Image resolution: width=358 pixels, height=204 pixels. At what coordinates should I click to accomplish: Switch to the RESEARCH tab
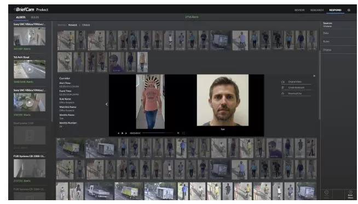click(x=317, y=10)
